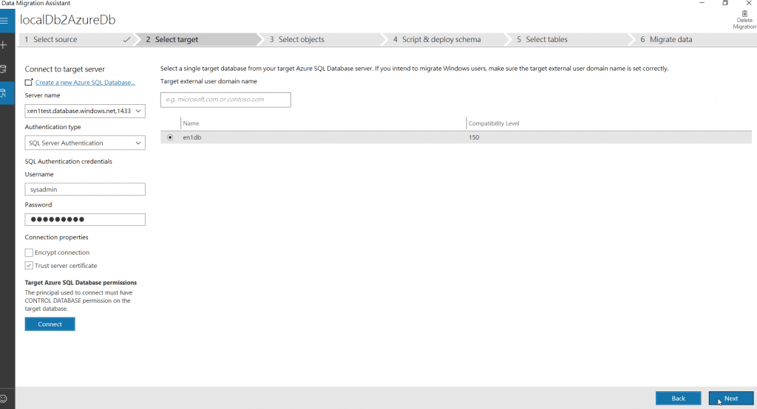Open the Select target step tab

click(x=198, y=40)
